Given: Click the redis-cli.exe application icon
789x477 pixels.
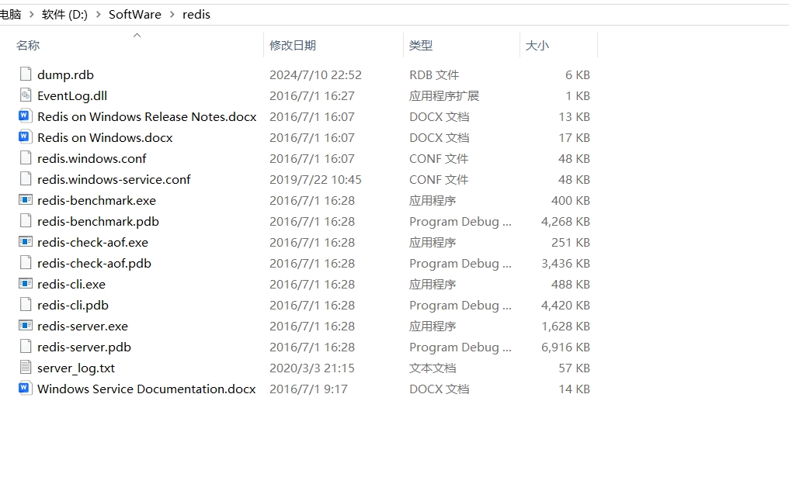Looking at the screenshot, I should (26, 284).
